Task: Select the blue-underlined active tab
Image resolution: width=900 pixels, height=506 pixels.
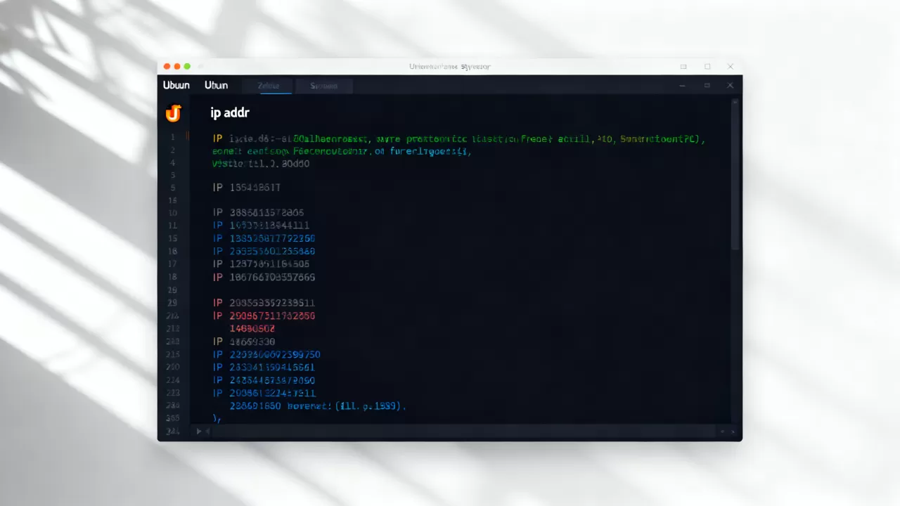Action: [x=266, y=86]
